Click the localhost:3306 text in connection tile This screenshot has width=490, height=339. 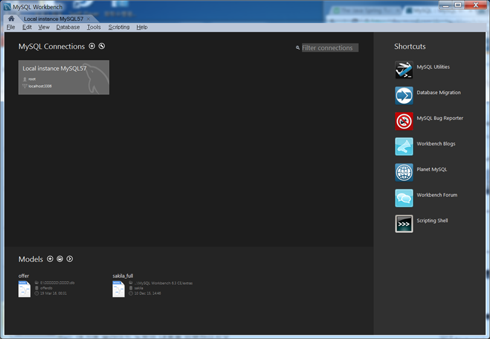(40, 86)
